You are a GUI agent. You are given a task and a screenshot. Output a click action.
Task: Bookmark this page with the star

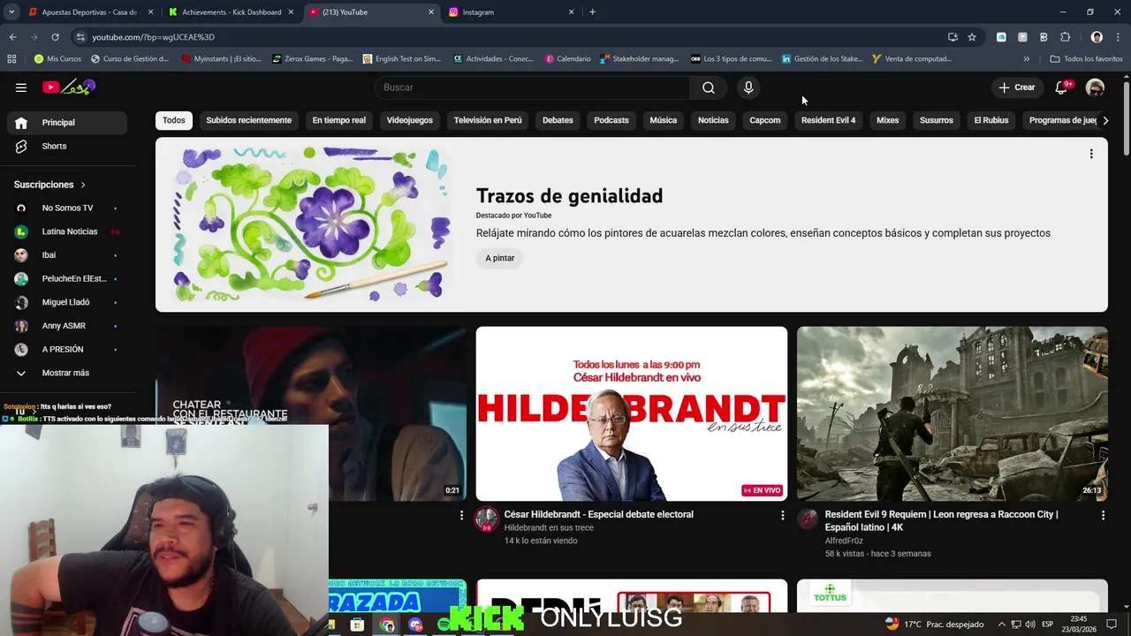click(972, 37)
